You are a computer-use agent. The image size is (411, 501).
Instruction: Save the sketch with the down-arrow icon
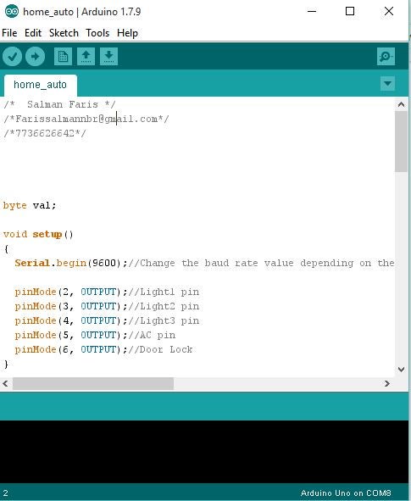pyautogui.click(x=109, y=57)
